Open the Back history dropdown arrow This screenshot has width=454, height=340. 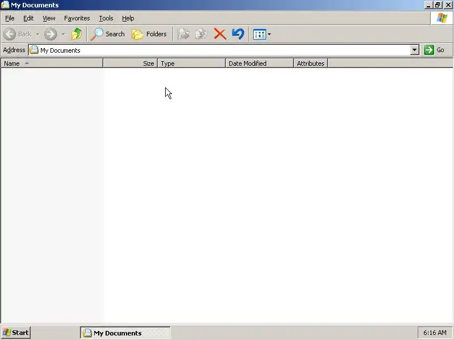point(37,34)
